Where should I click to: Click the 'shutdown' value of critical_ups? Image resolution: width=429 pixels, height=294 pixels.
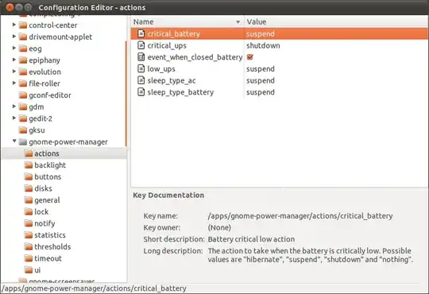(x=263, y=45)
